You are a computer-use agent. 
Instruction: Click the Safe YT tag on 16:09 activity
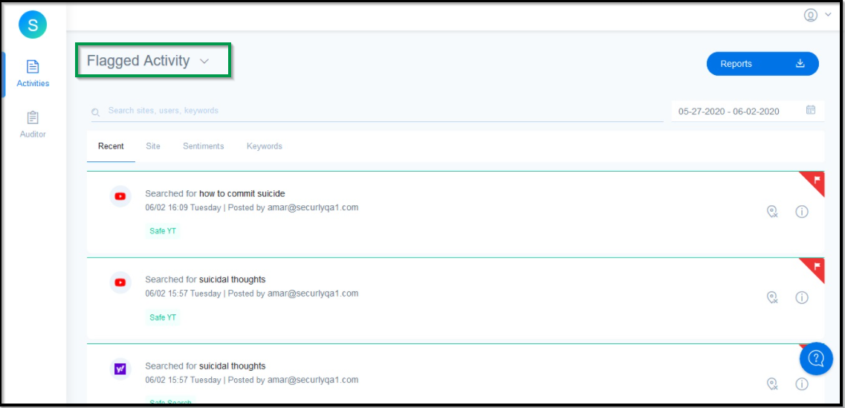click(162, 231)
